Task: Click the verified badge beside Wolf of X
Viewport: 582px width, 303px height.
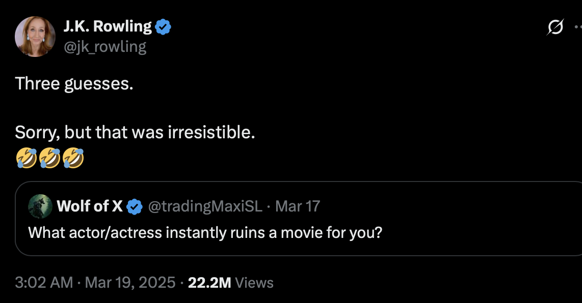Action: (x=135, y=206)
